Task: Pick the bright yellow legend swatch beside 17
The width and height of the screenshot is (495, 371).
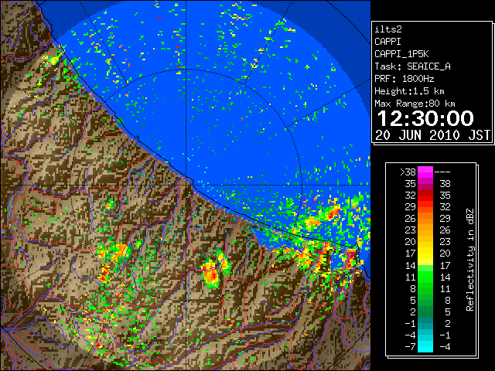Action: click(x=425, y=254)
